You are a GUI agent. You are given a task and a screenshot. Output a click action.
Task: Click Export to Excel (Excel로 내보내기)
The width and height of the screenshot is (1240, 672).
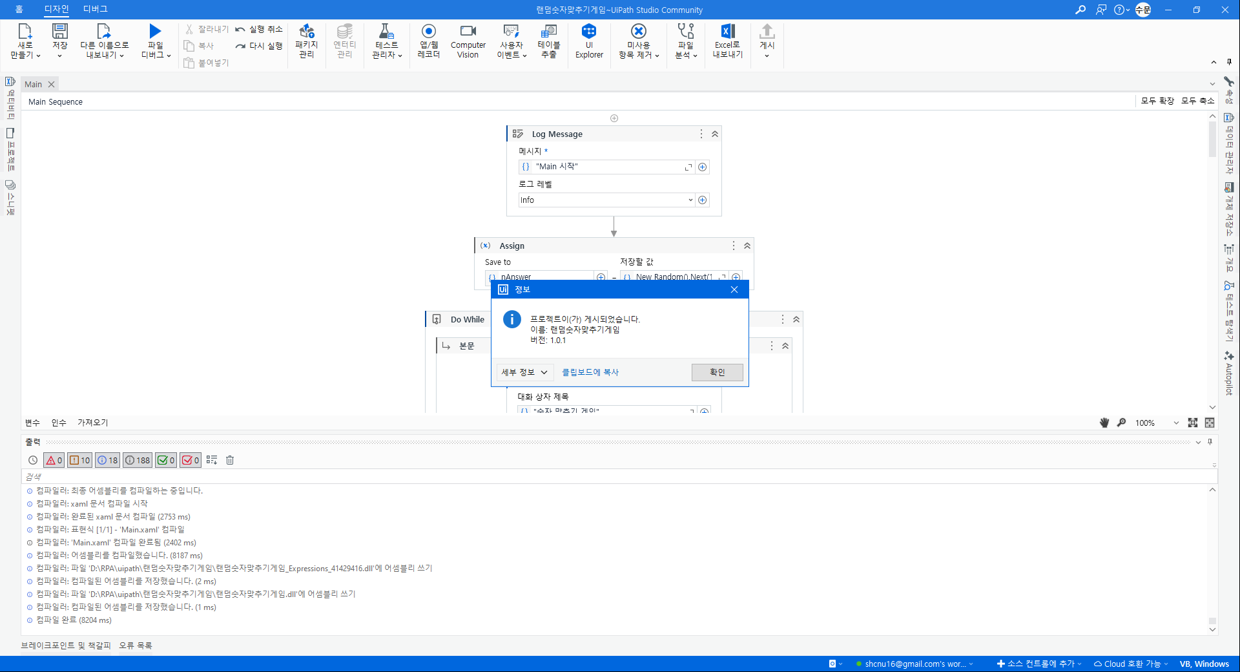pos(728,41)
